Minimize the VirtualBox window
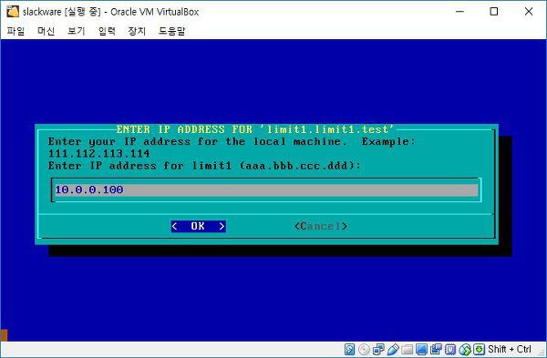The width and height of the screenshot is (547, 358). click(459, 12)
